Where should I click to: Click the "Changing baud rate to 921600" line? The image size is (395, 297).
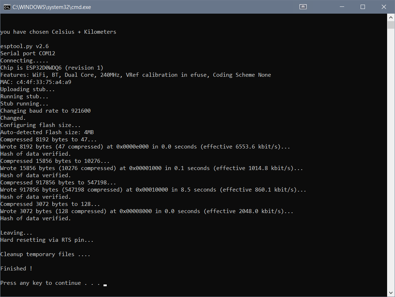[45, 111]
